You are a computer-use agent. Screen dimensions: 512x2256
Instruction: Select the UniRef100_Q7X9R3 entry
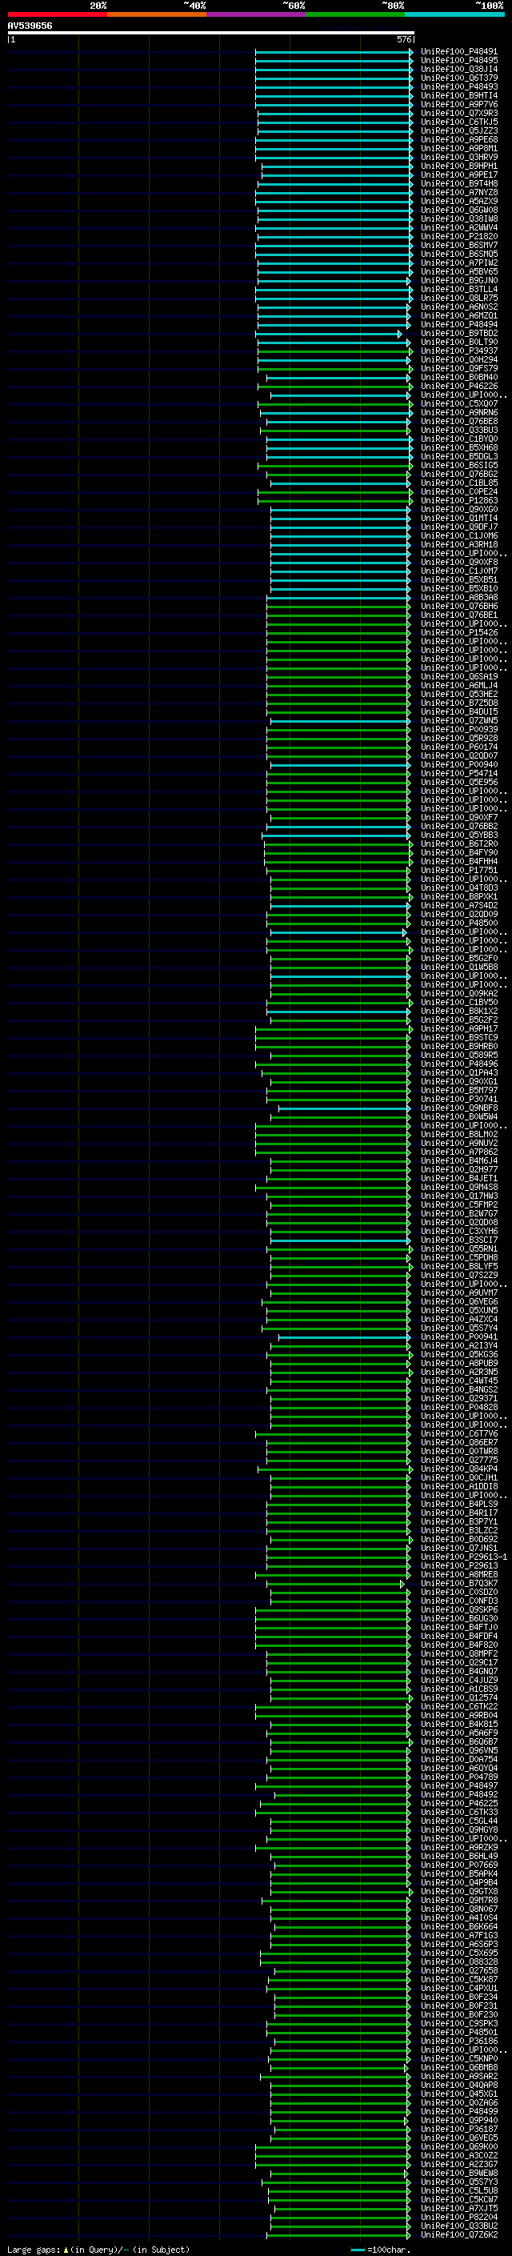pyautogui.click(x=459, y=113)
